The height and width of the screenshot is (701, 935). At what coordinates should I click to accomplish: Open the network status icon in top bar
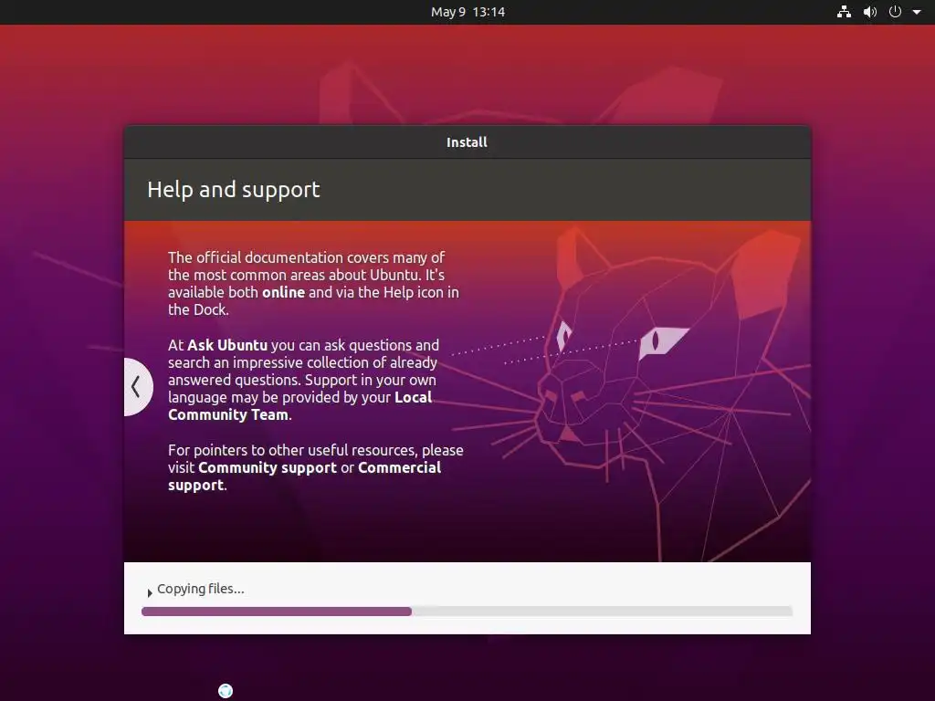click(x=844, y=12)
